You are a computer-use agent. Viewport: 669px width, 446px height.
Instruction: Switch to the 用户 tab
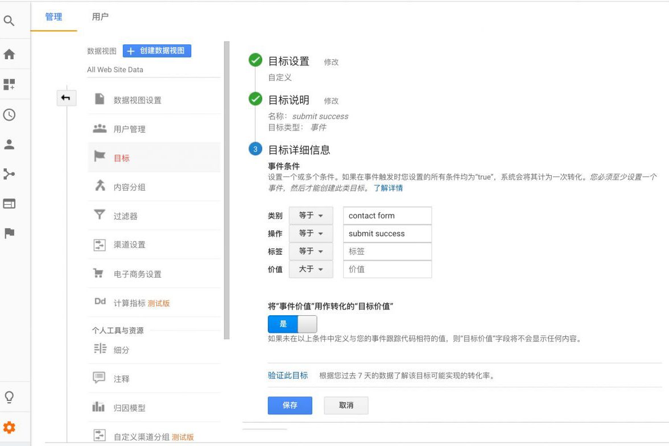pos(100,16)
